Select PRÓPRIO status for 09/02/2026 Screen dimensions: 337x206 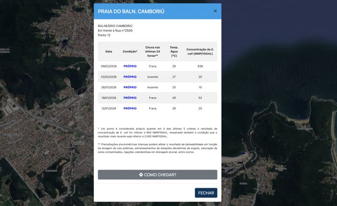[130, 66]
